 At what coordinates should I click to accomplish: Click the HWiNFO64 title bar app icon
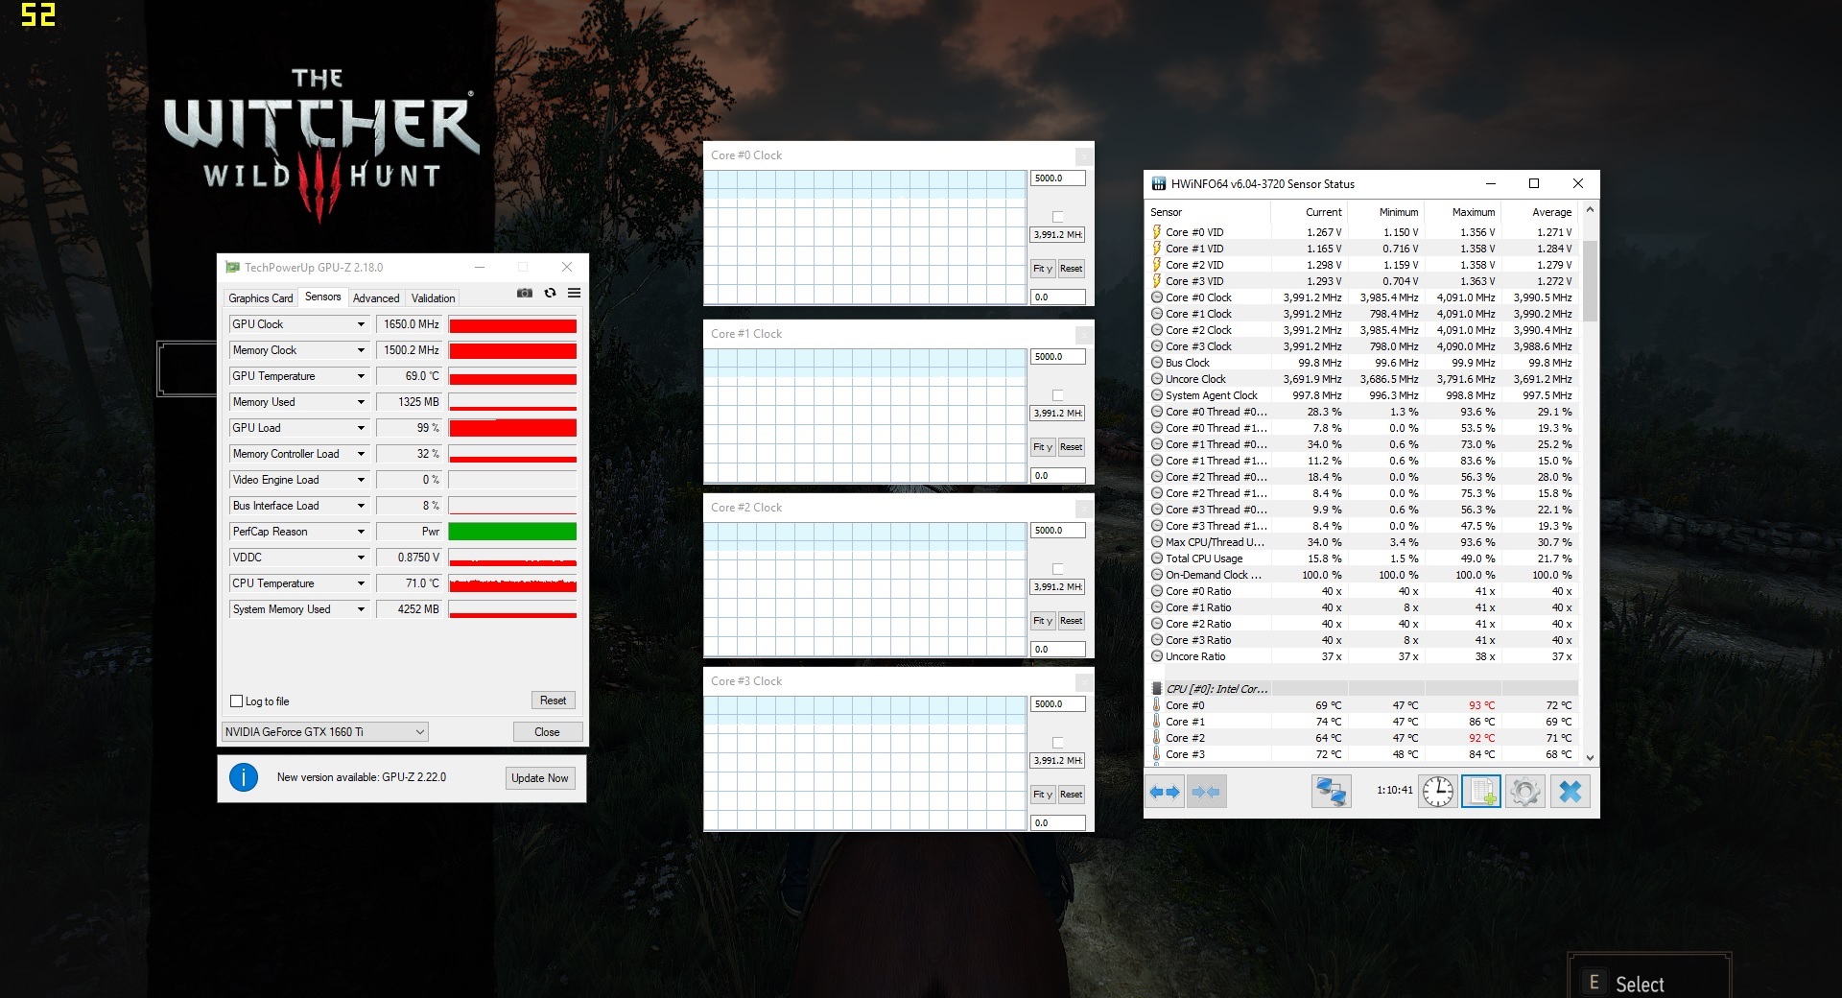(1159, 183)
